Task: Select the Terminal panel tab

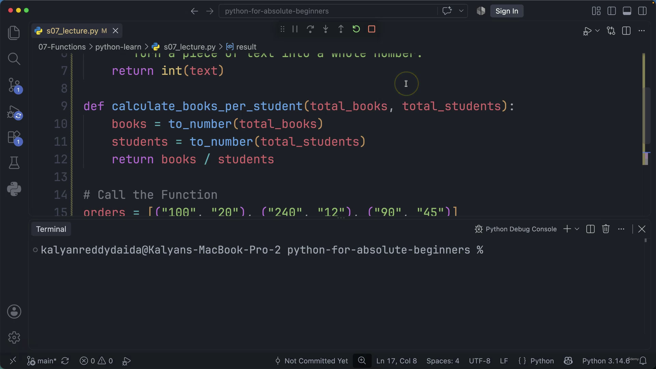Action: pos(51,229)
